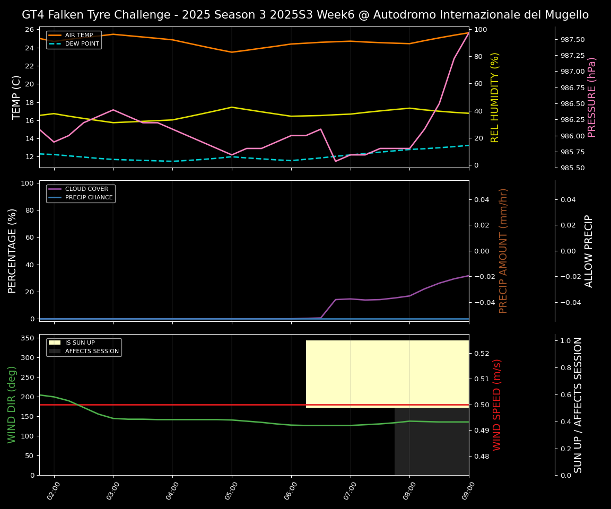Click the 26 temperature tick label
Image resolution: width=611 pixels, height=509 pixels.
tap(30, 30)
